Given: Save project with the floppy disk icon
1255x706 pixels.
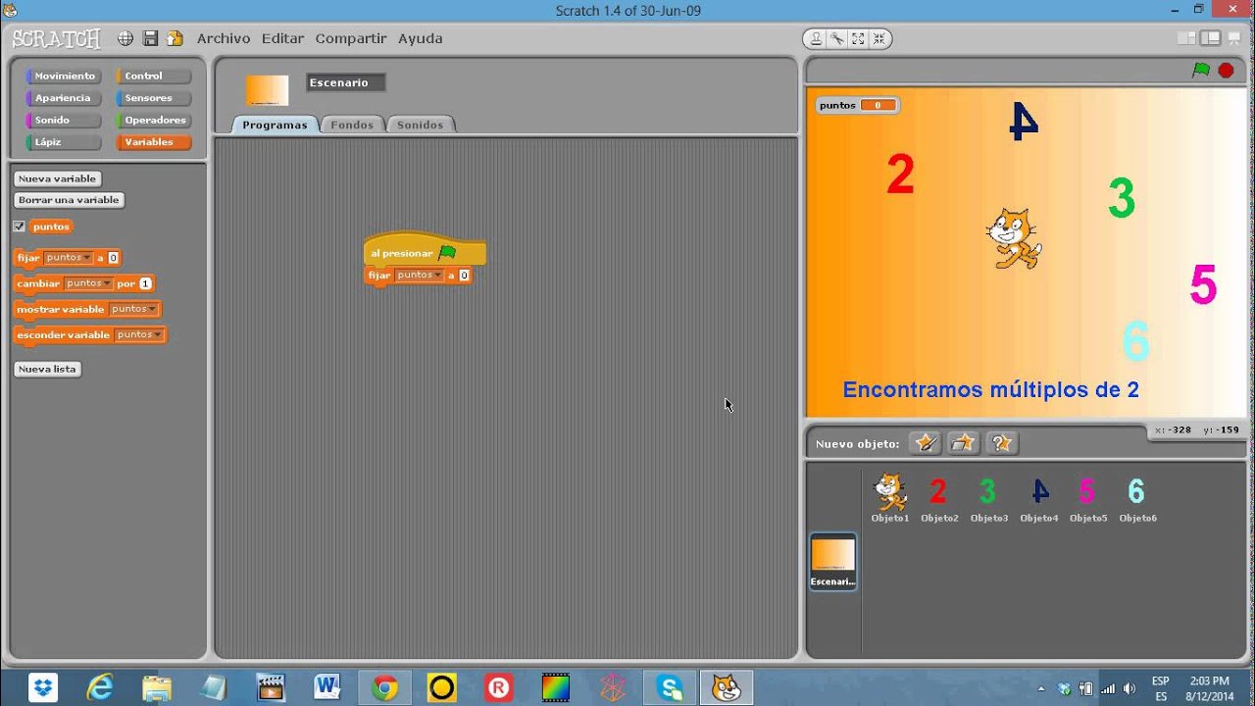Looking at the screenshot, I should [150, 38].
